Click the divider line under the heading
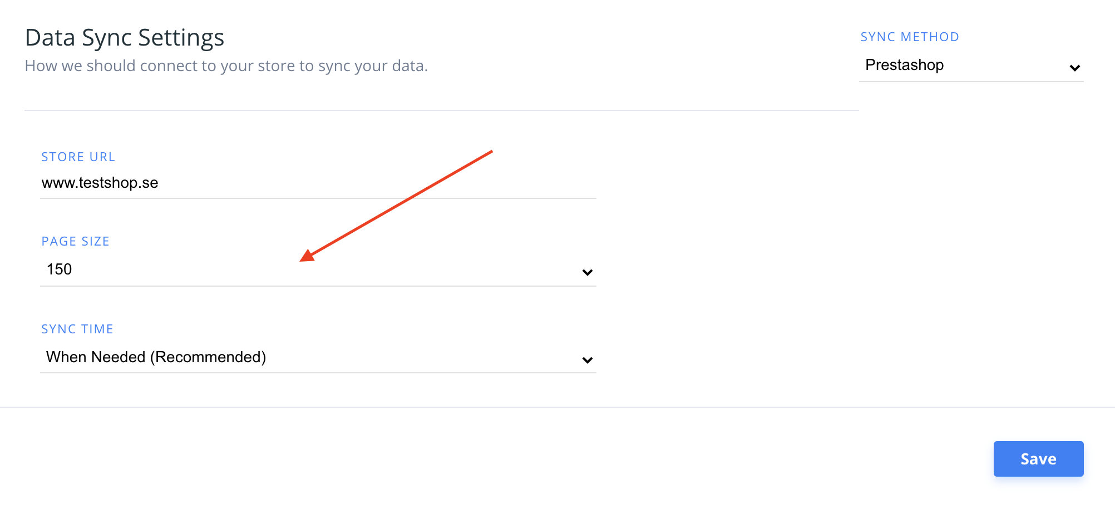 point(441,111)
